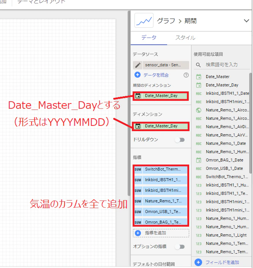Select the Omron_USB_1_Te metric chip
The width and height of the screenshot is (253, 268).
point(165,212)
